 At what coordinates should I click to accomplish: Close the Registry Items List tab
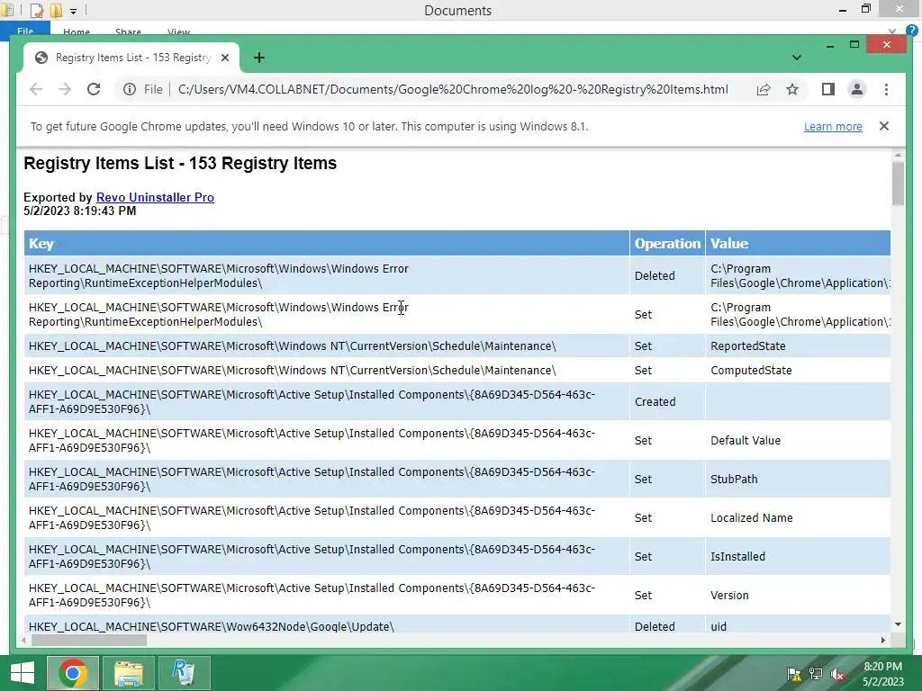(224, 58)
